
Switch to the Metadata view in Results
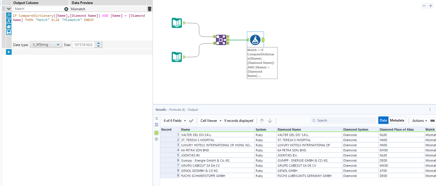click(x=397, y=120)
